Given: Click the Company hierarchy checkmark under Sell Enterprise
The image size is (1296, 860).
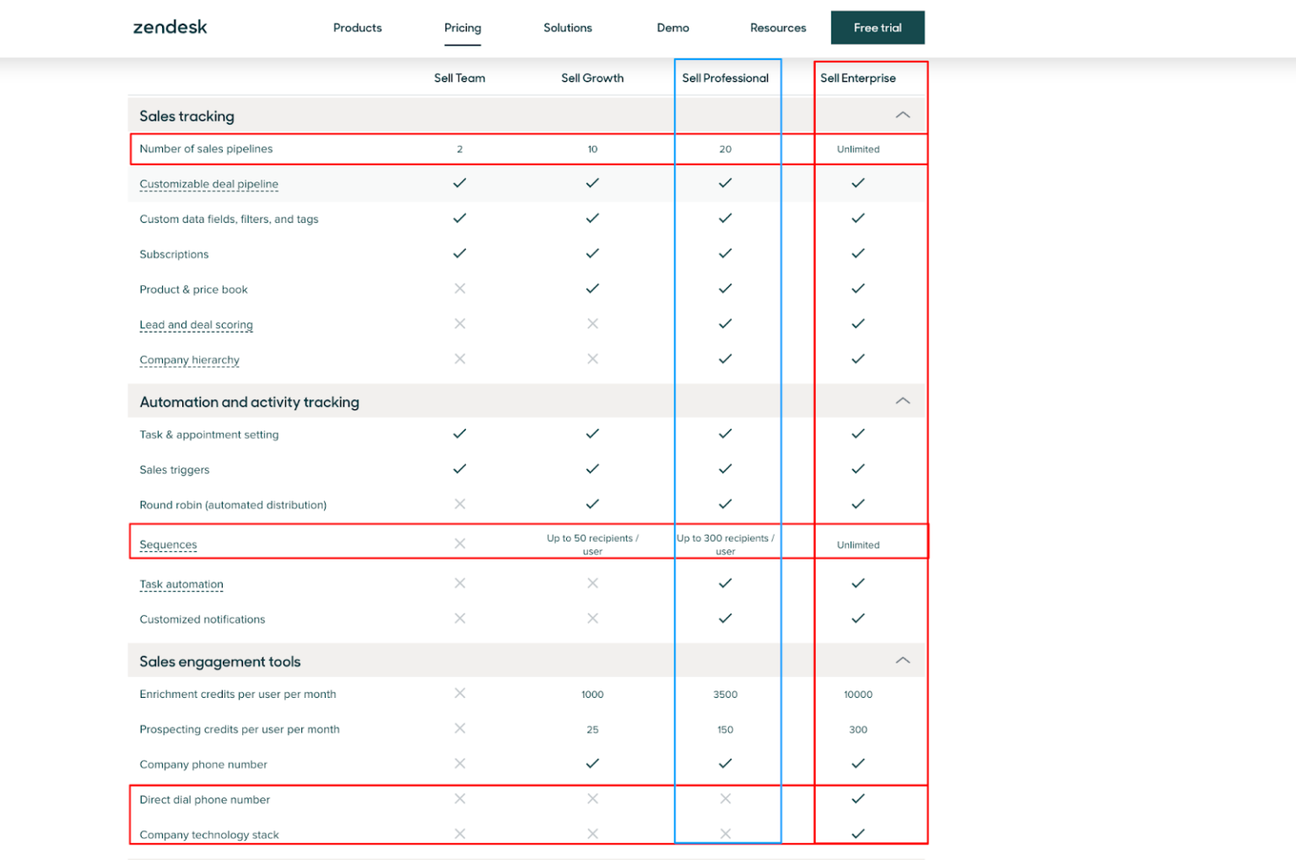Looking at the screenshot, I should (x=857, y=358).
